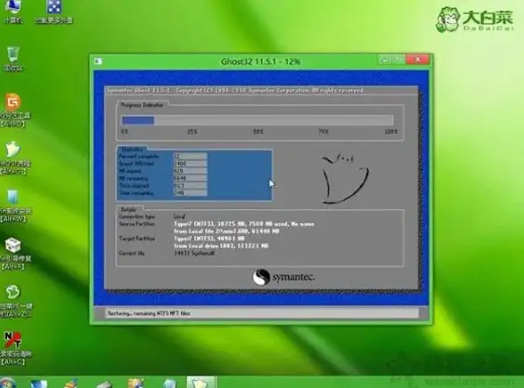The height and width of the screenshot is (388, 524).
Task: Click the 'from Local drive' target line
Action: point(221,246)
